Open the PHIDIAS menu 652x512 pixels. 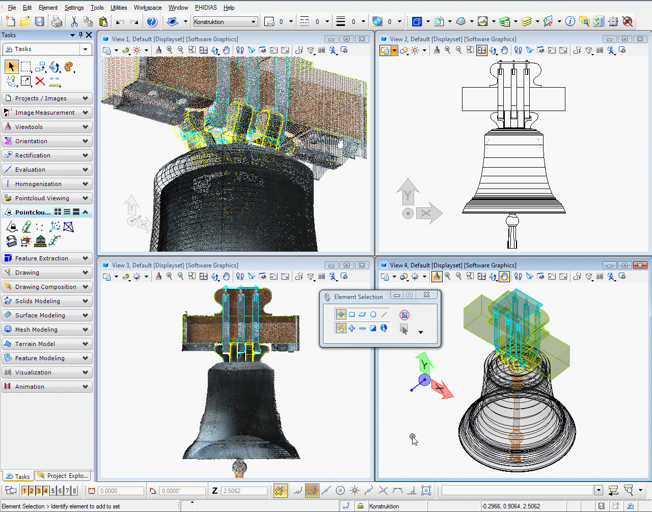(x=206, y=8)
